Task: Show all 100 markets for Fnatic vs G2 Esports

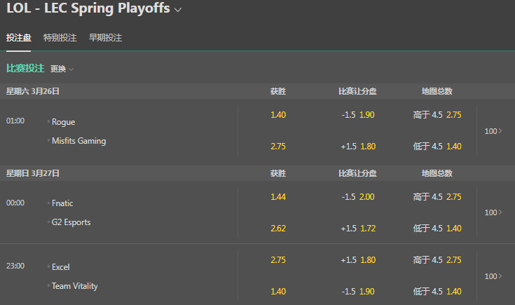Action: [x=493, y=212]
